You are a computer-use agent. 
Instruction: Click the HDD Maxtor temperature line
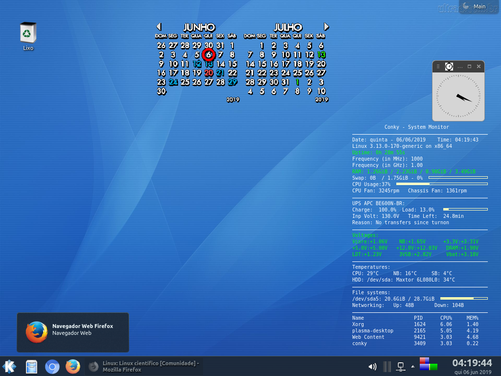click(403, 280)
